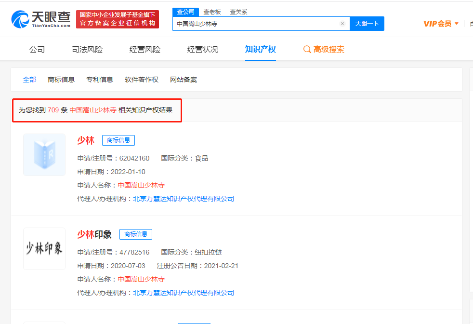Select the 查关系 search tab
This screenshot has height=324, width=473.
[x=238, y=12]
